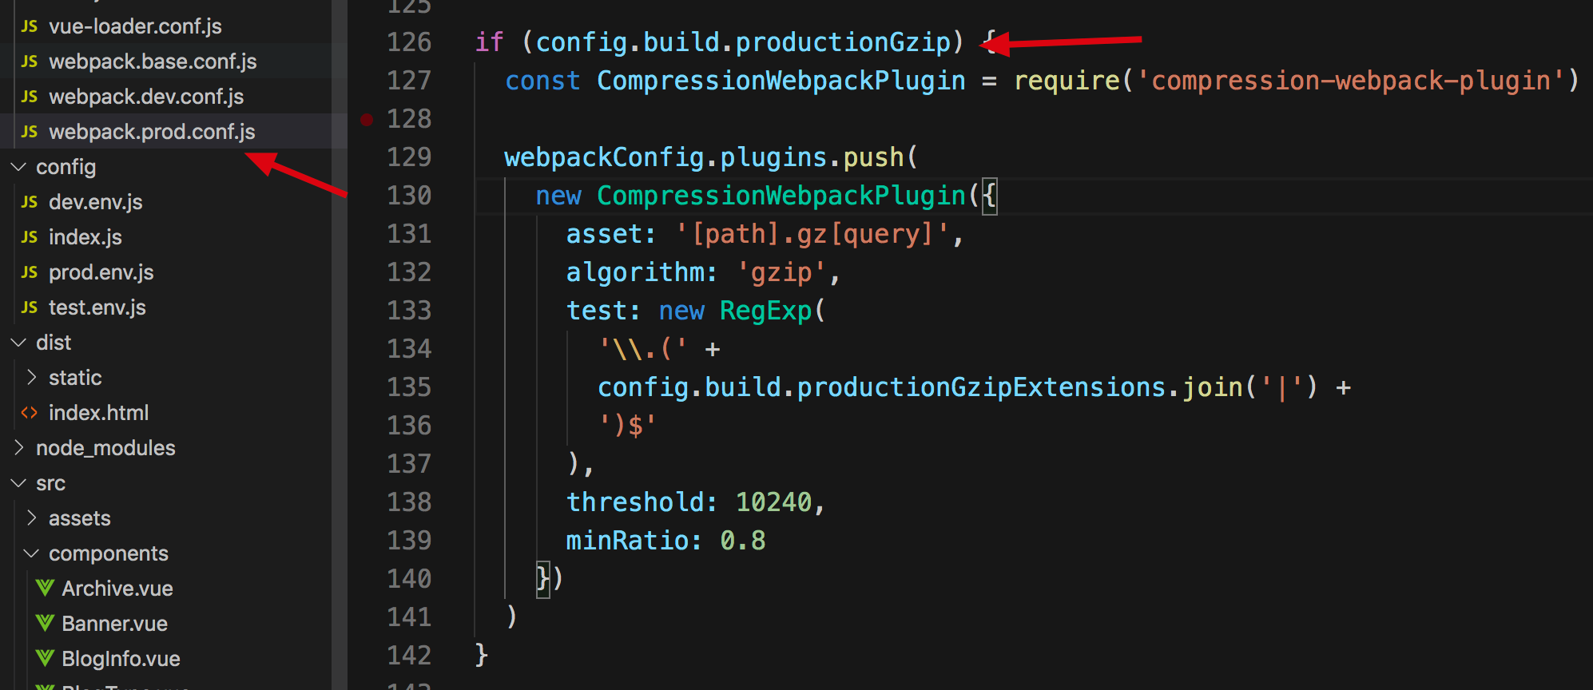Viewport: 1593px width, 690px height.
Task: Expand the static folder under dist
Action: pos(32,377)
